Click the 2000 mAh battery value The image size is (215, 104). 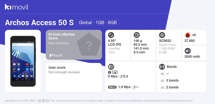192,57
